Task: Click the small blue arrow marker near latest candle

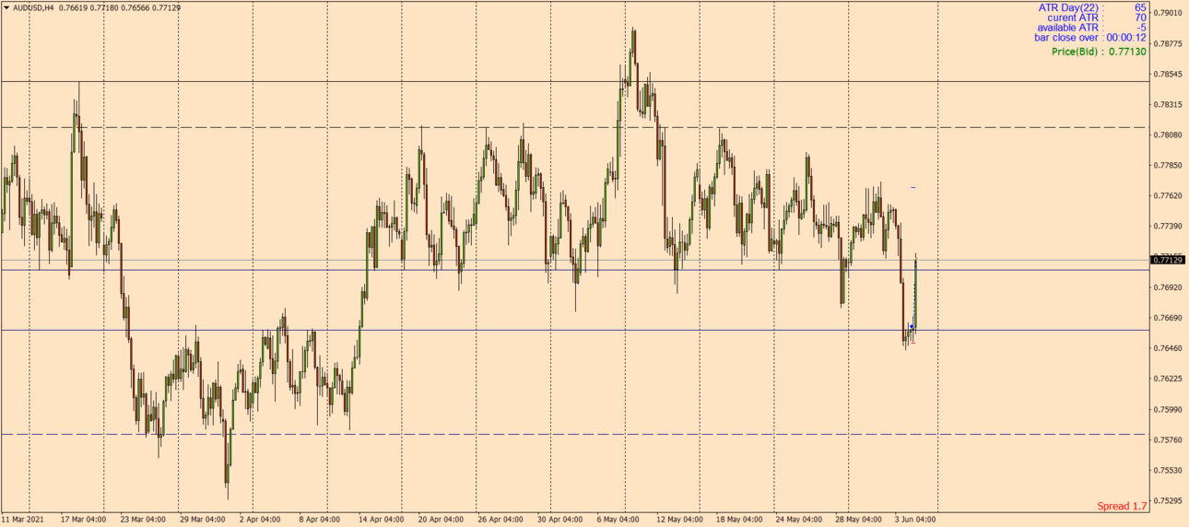Action: tap(912, 327)
